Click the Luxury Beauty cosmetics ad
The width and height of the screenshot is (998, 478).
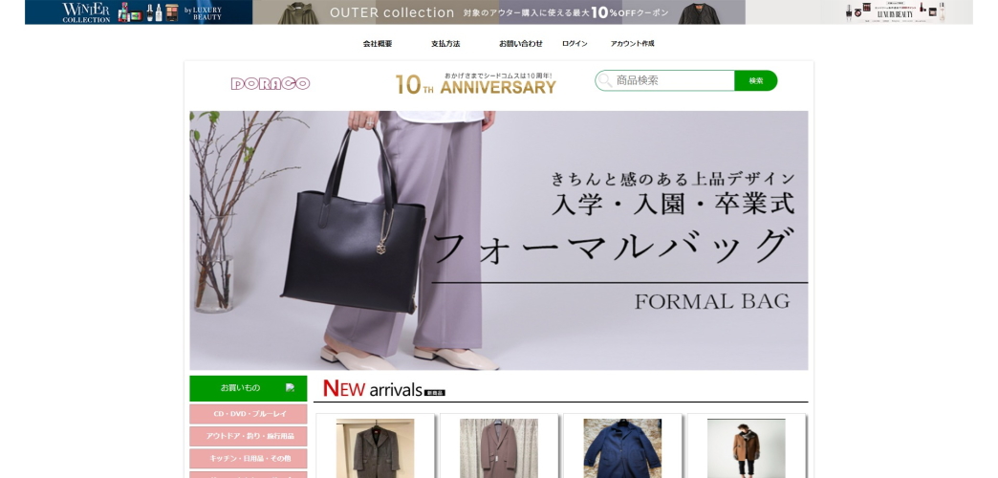point(858,12)
